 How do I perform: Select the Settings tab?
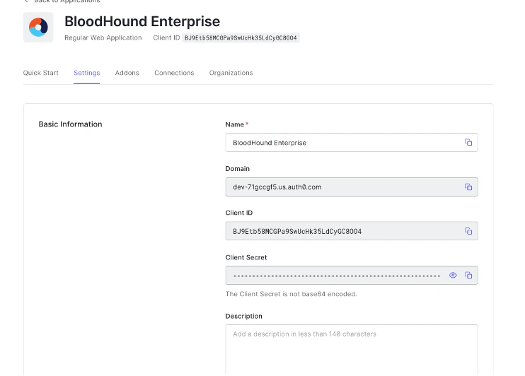(86, 73)
